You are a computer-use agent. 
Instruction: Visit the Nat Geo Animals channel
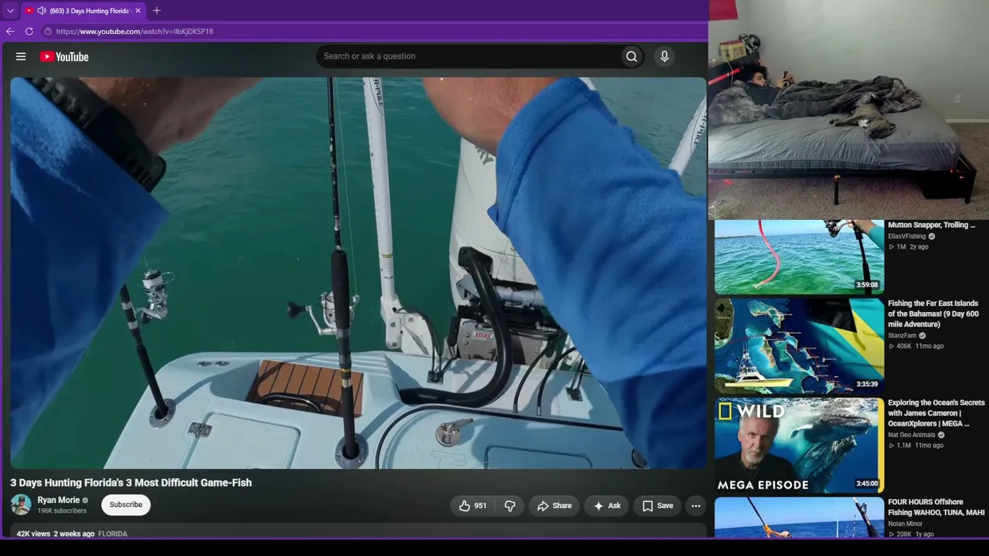tap(912, 435)
